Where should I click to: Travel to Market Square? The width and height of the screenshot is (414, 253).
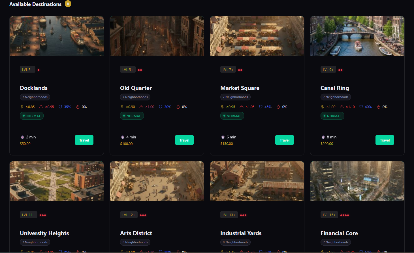[x=284, y=140]
